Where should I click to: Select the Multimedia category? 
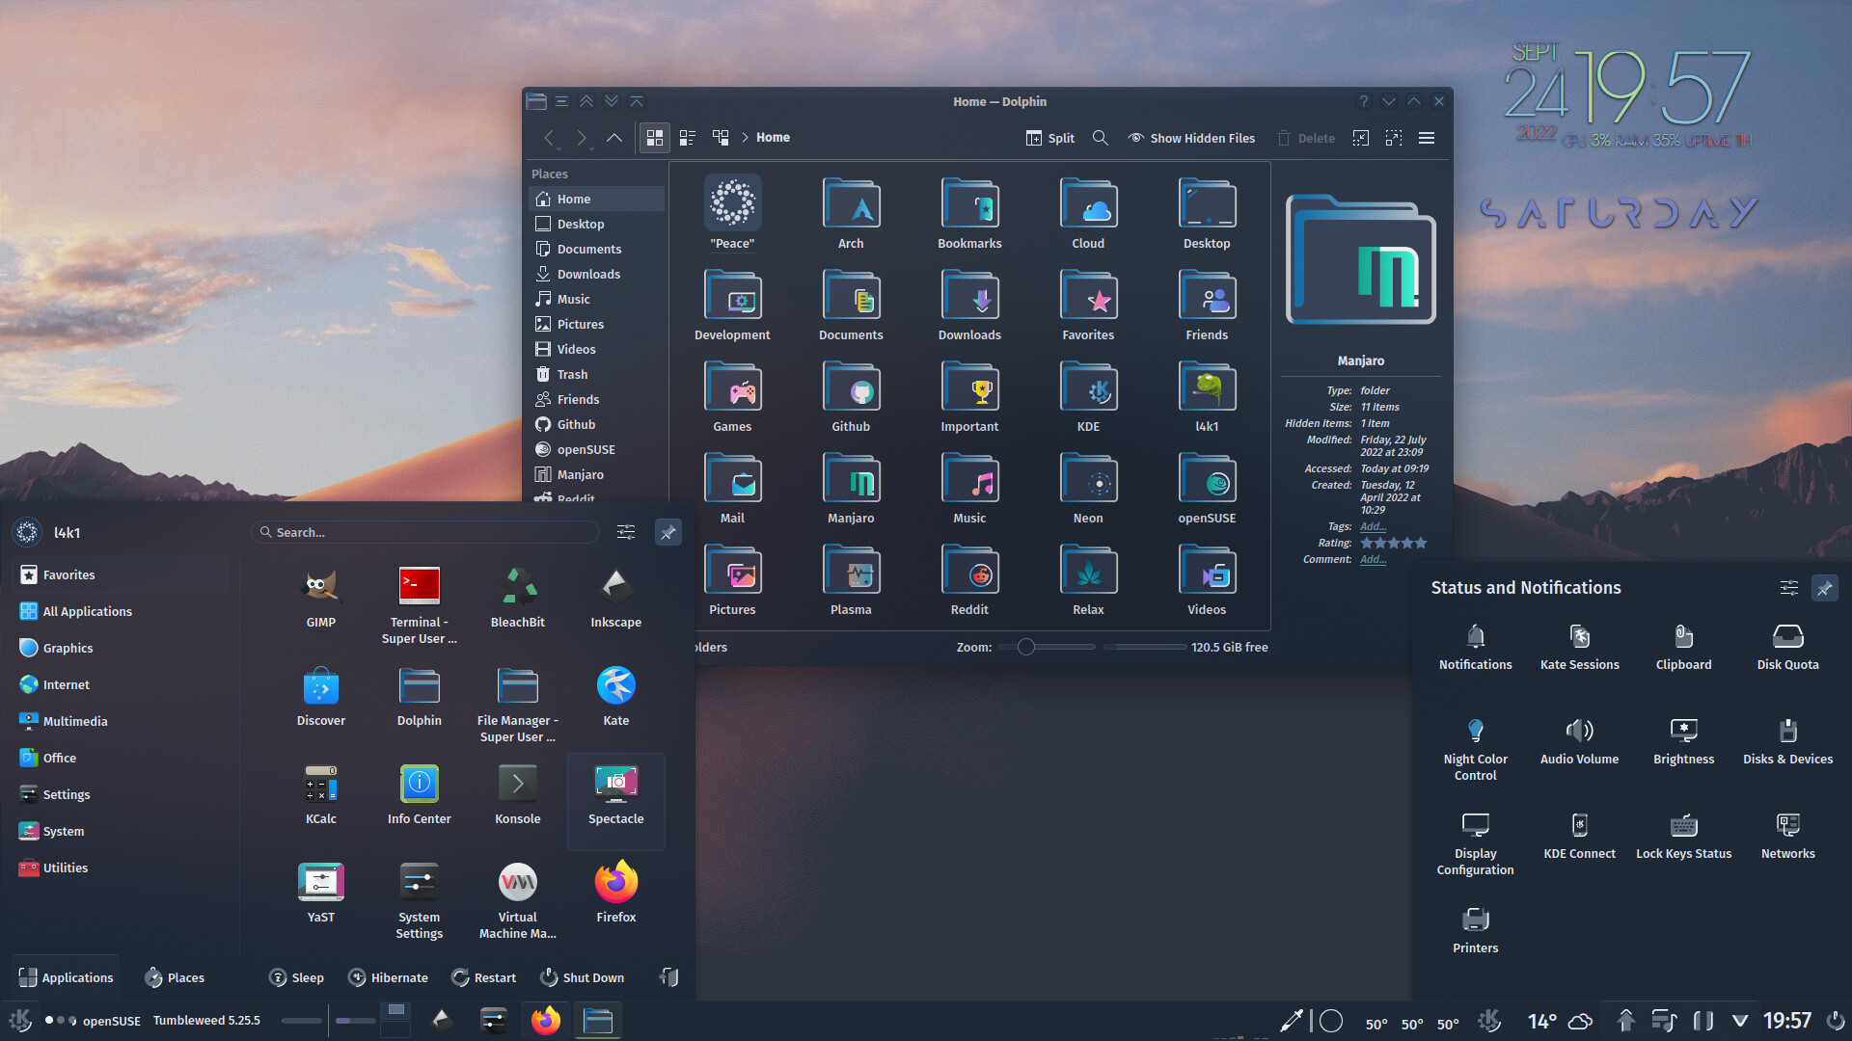click(121, 721)
